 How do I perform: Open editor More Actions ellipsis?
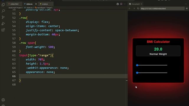pos(125,4)
